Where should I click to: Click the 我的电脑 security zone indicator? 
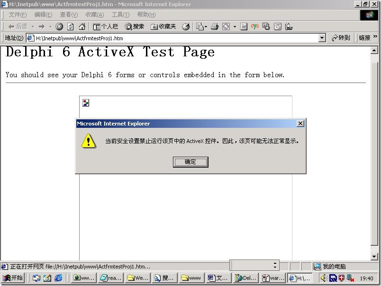330,266
